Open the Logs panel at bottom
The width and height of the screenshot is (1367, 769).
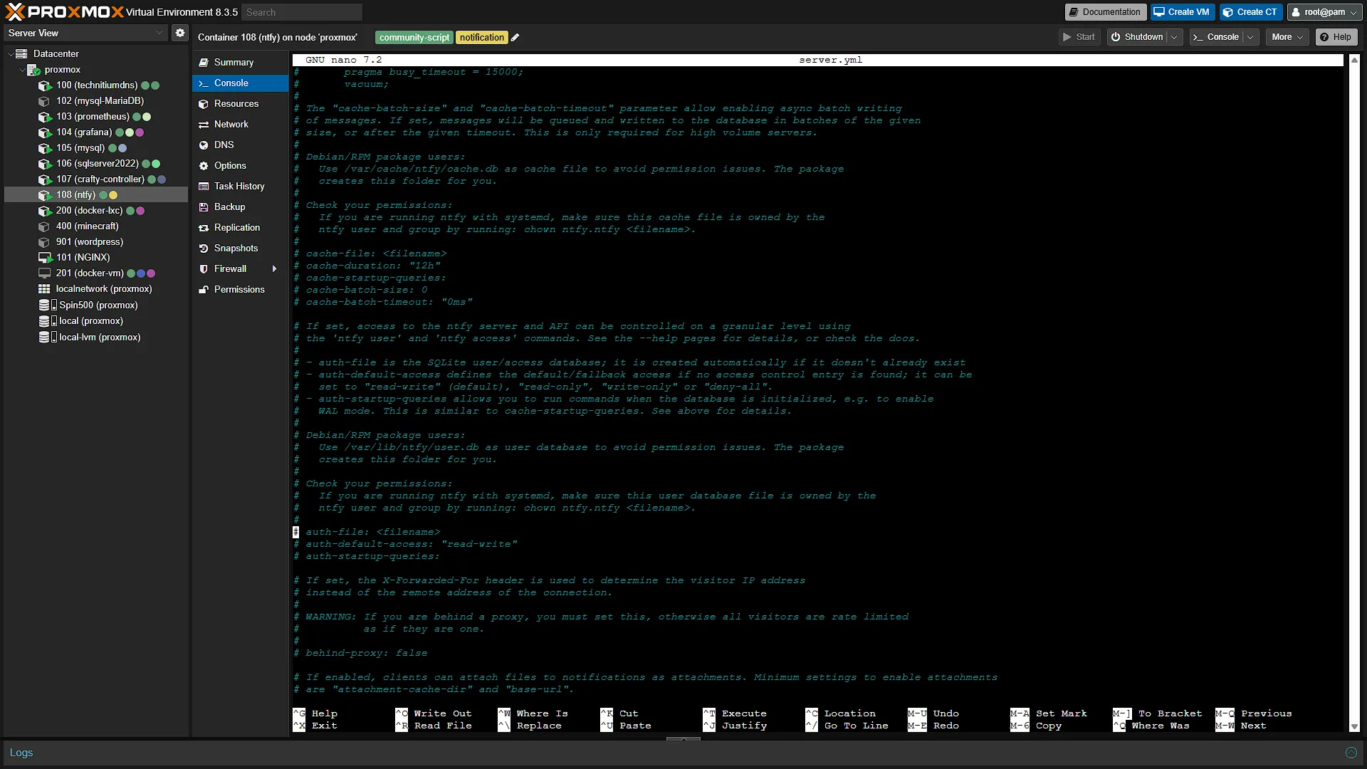click(21, 753)
